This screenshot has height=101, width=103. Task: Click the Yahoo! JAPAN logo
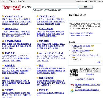12,8
